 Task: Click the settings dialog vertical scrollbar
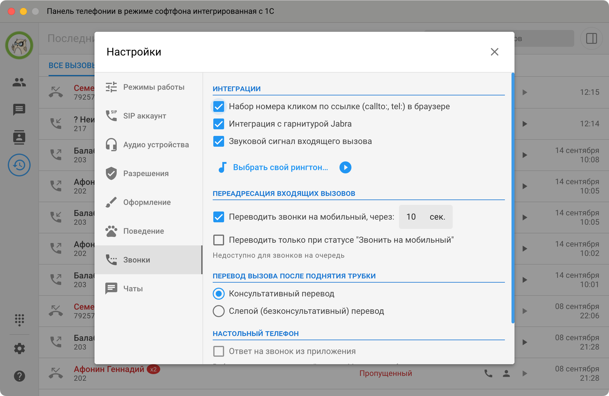[x=513, y=198]
